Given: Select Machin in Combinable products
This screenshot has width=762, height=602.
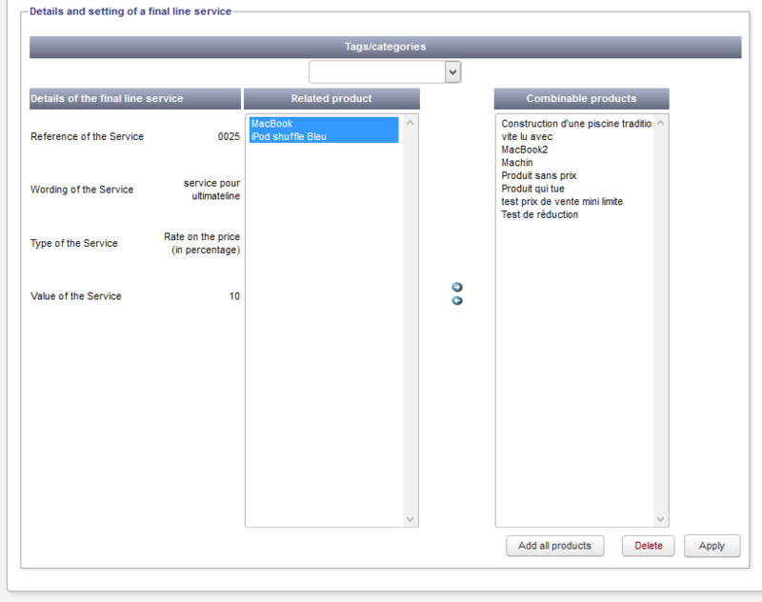Looking at the screenshot, I should (517, 163).
